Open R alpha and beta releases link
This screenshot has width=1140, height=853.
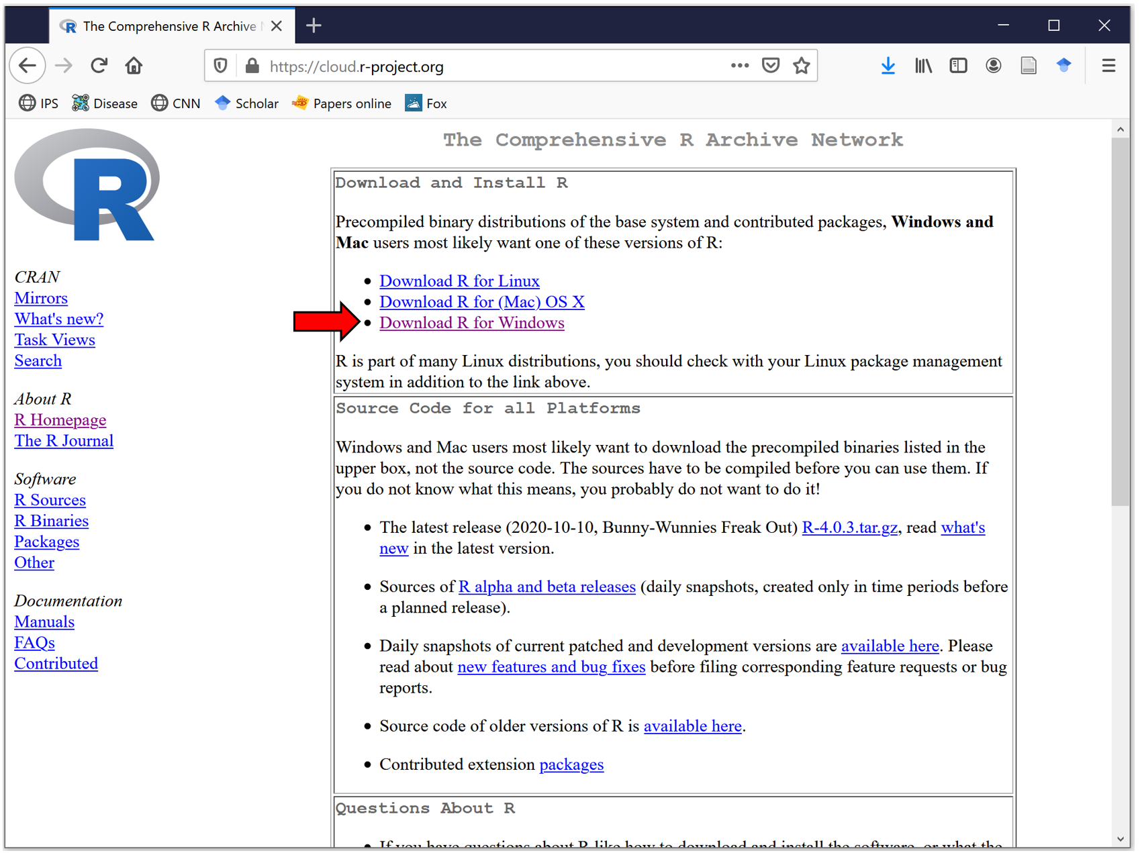pos(547,587)
